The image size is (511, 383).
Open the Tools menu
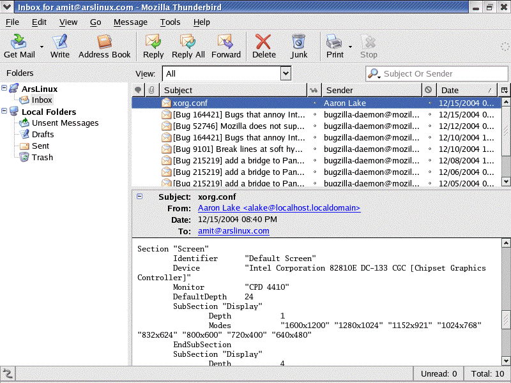[170, 22]
